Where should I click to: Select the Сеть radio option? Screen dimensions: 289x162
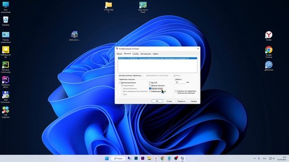(x=122, y=94)
